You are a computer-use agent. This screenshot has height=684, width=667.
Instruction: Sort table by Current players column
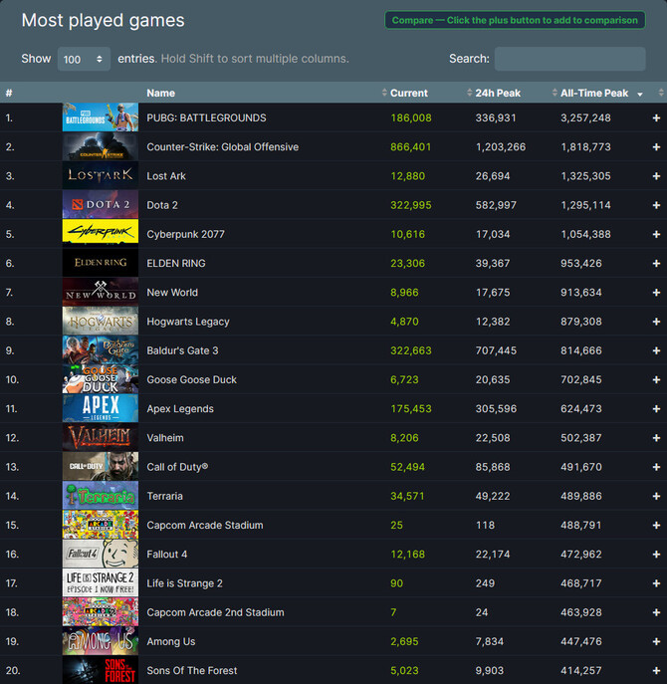[409, 93]
